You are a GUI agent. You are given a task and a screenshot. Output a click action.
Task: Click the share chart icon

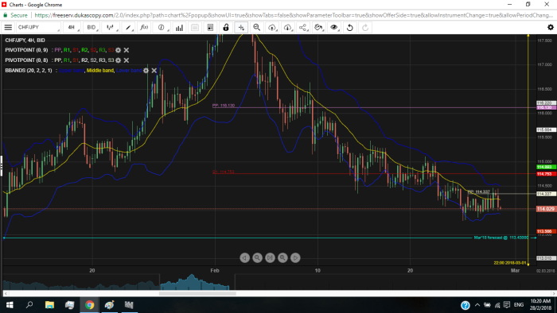pyautogui.click(x=303, y=27)
